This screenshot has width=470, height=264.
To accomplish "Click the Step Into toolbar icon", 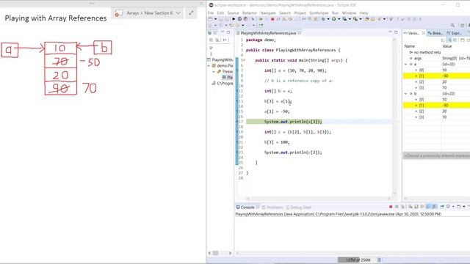I will 284,19.
